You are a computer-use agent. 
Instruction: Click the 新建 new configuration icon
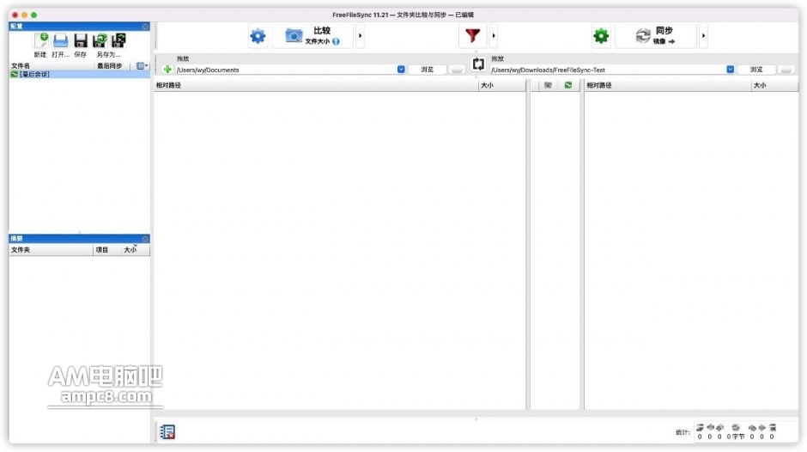(x=40, y=40)
